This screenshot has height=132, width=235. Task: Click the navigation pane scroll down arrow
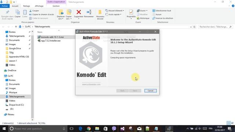tap(32, 120)
